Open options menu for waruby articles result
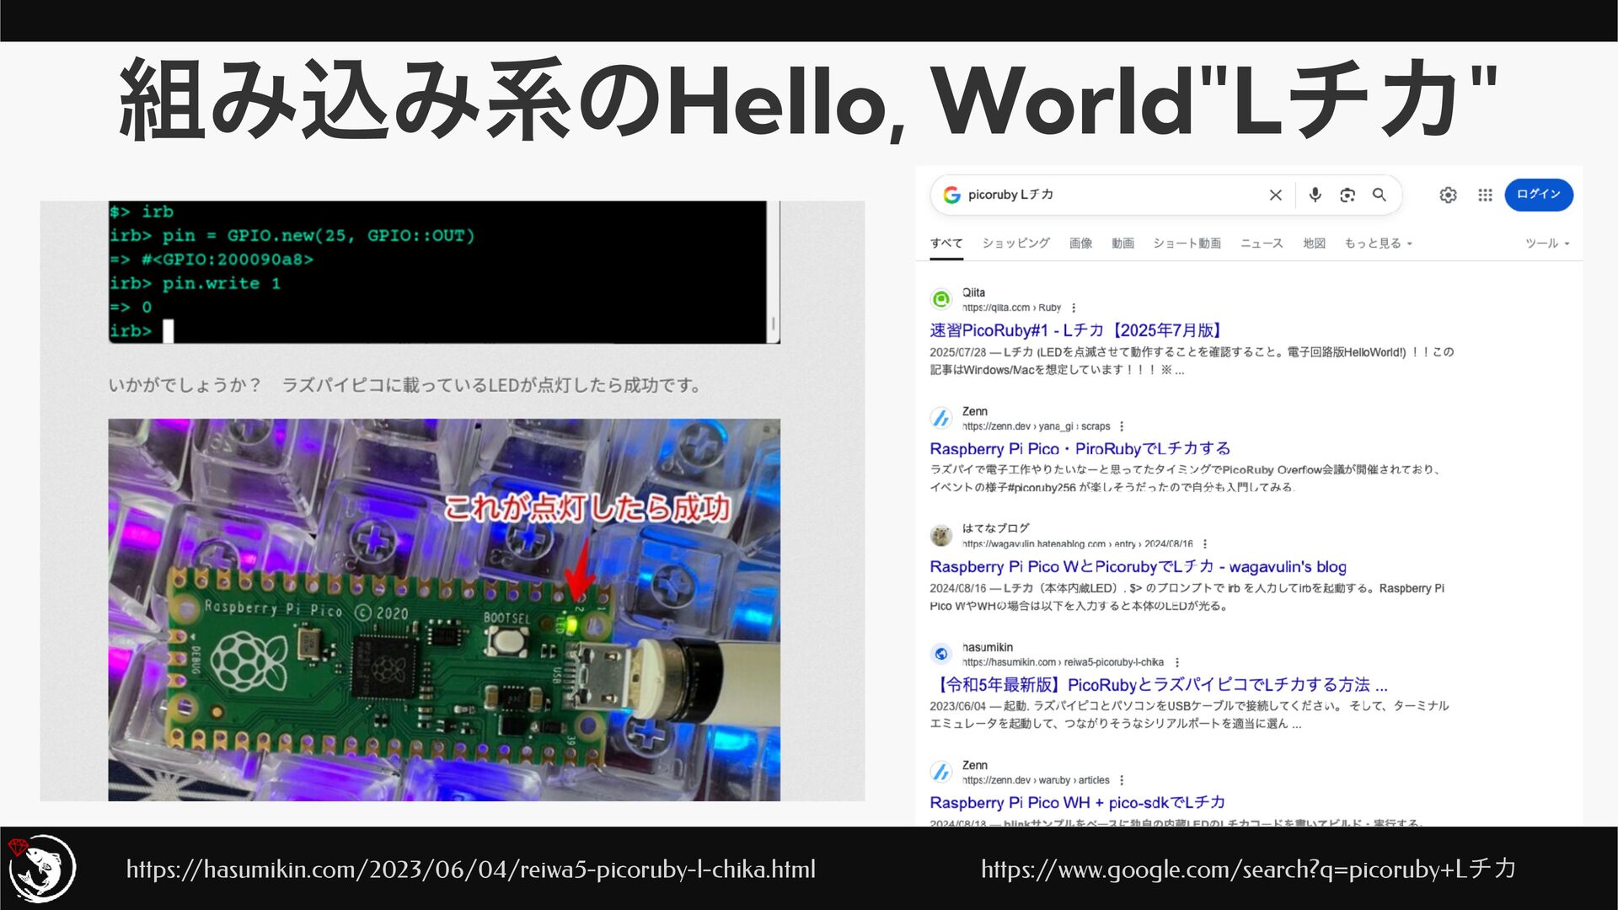The height and width of the screenshot is (910, 1618). (x=1122, y=780)
